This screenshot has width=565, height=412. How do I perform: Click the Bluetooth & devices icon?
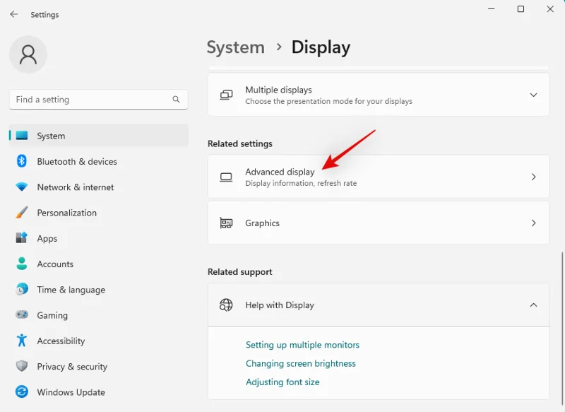coord(22,162)
